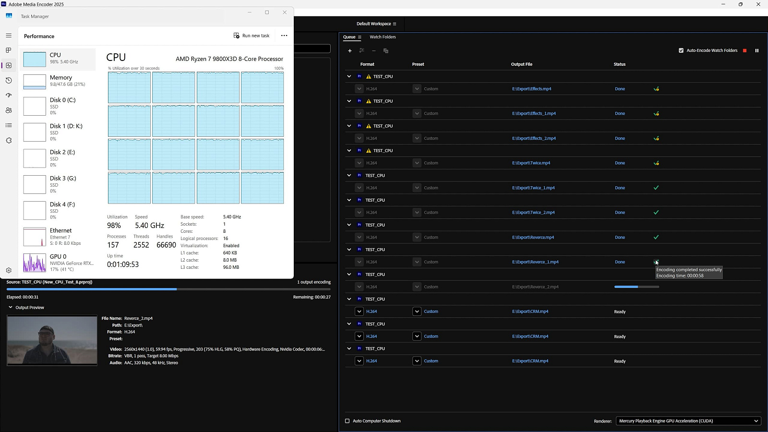Screen dimensions: 768x432
Task: Open Services icon in Task Manager sidebar
Action: (9, 140)
